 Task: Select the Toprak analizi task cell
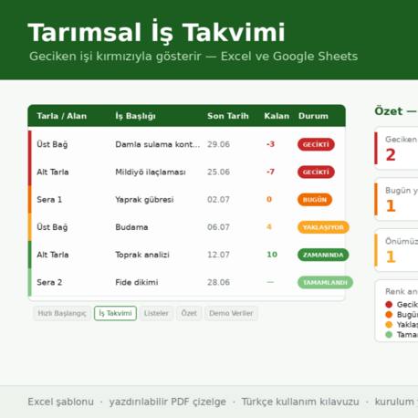pyautogui.click(x=142, y=255)
